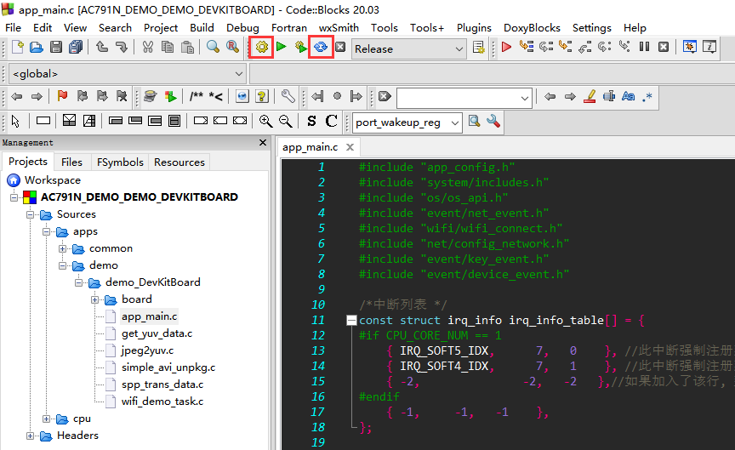Select jpeg2yuv.c in project tree
Image resolution: width=735 pixels, height=450 pixels.
coord(148,350)
